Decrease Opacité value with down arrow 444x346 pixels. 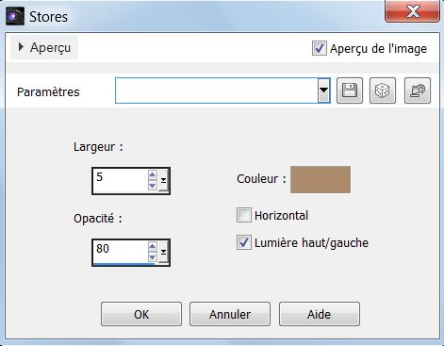153,257
